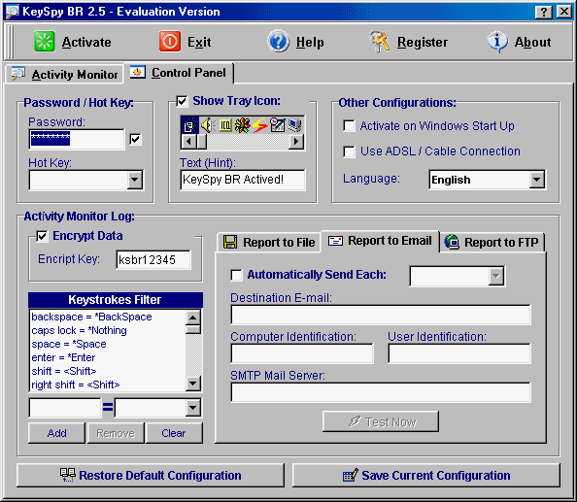Select the clock and chart tray icon
The width and height of the screenshot is (577, 502).
click(278, 125)
